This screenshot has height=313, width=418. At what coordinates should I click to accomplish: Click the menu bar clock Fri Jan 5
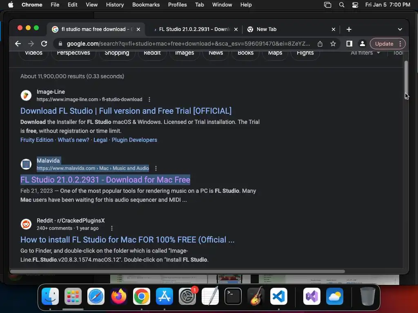(388, 5)
